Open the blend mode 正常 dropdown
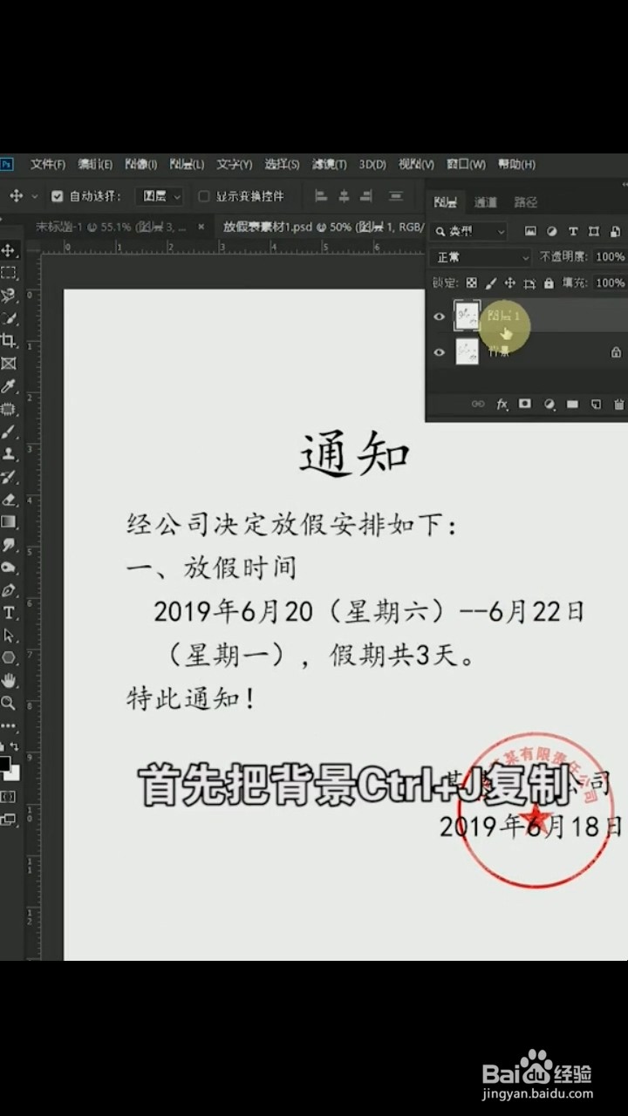The image size is (628, 1116). (481, 257)
